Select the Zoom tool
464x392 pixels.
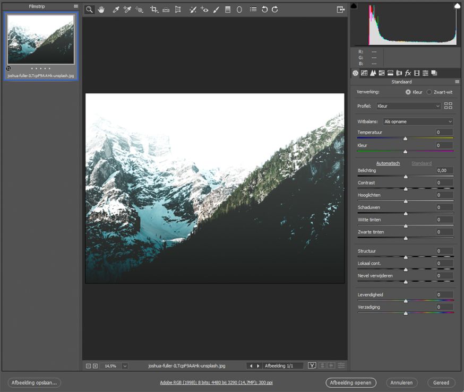89,10
